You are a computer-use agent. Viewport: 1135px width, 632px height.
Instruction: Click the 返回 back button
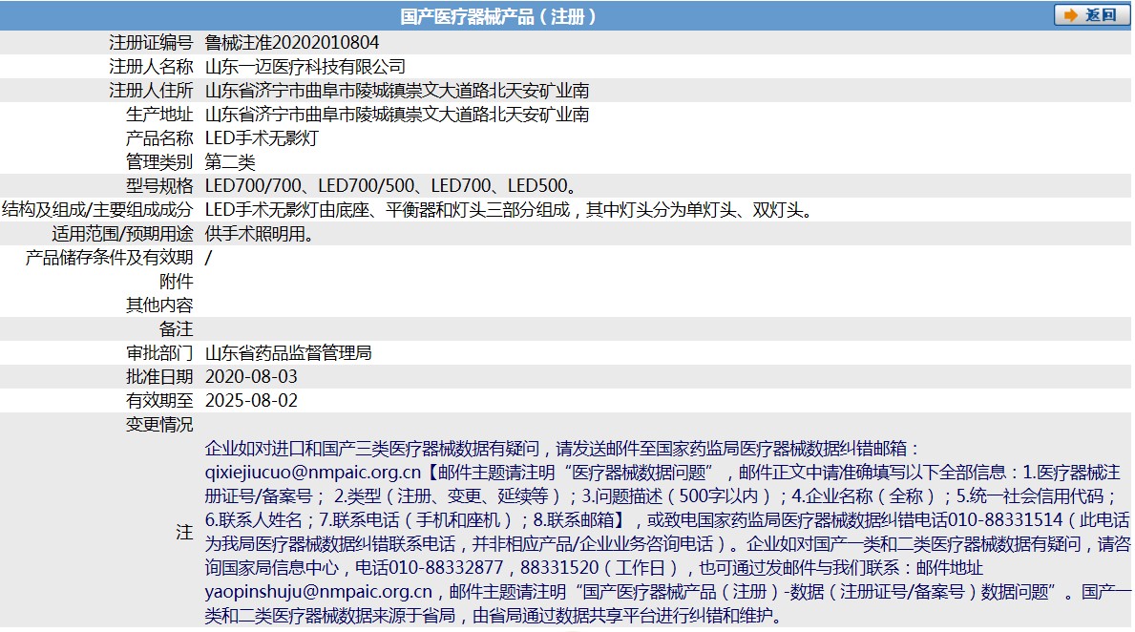[x=1092, y=15]
